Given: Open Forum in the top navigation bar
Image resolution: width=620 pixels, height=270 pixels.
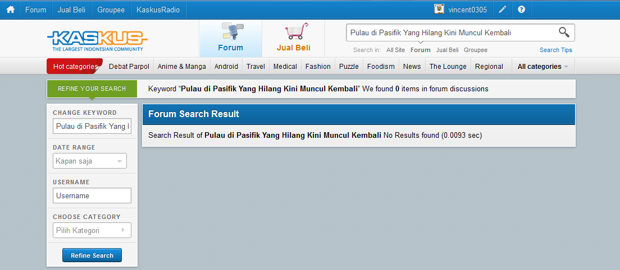Looking at the screenshot, I should click(x=35, y=10).
